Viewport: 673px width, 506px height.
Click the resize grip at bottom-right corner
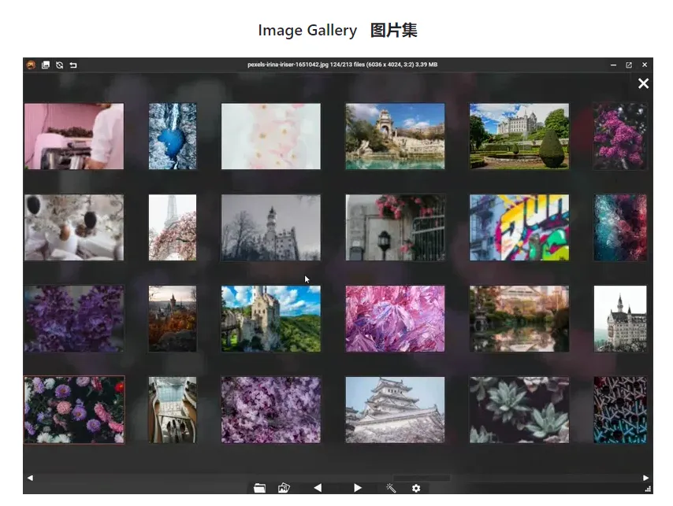(648, 489)
